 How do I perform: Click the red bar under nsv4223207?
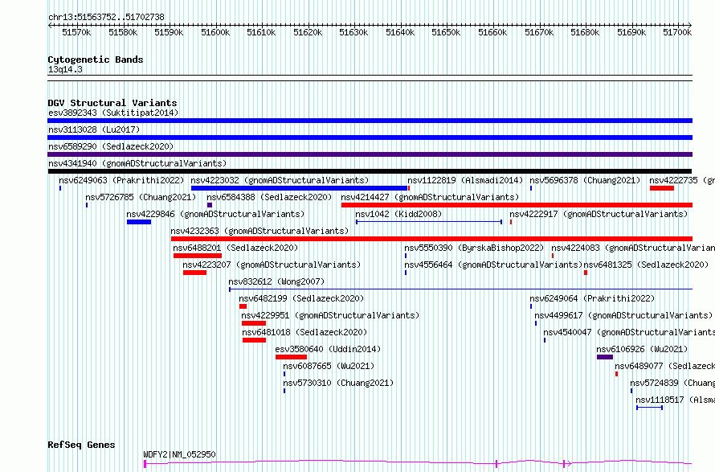[x=194, y=273]
